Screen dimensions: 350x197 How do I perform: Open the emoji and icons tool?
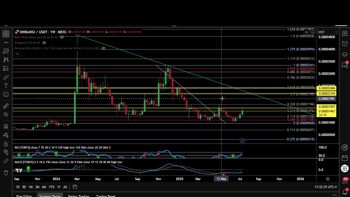point(6,95)
